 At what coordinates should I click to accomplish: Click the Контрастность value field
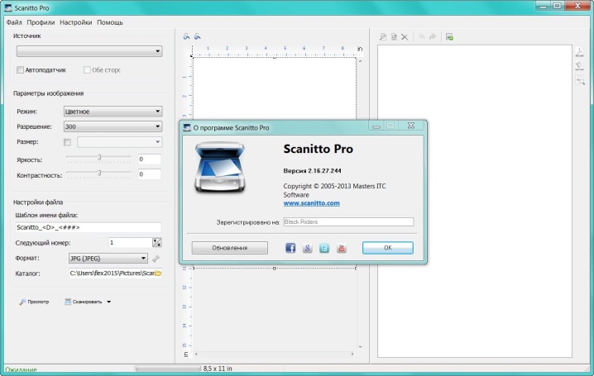[150, 174]
